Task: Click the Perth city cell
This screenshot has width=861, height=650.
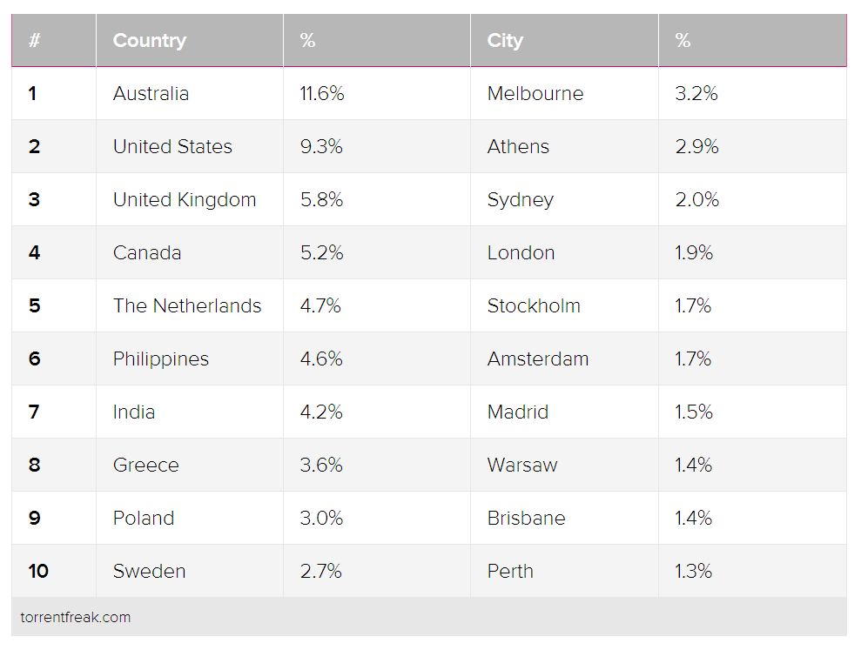Action: tap(510, 572)
